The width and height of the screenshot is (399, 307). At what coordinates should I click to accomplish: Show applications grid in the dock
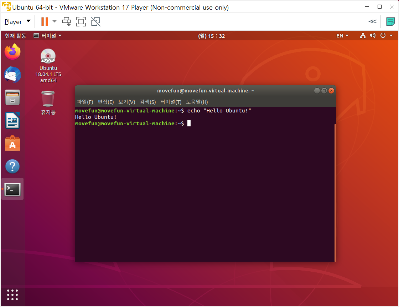point(12,295)
